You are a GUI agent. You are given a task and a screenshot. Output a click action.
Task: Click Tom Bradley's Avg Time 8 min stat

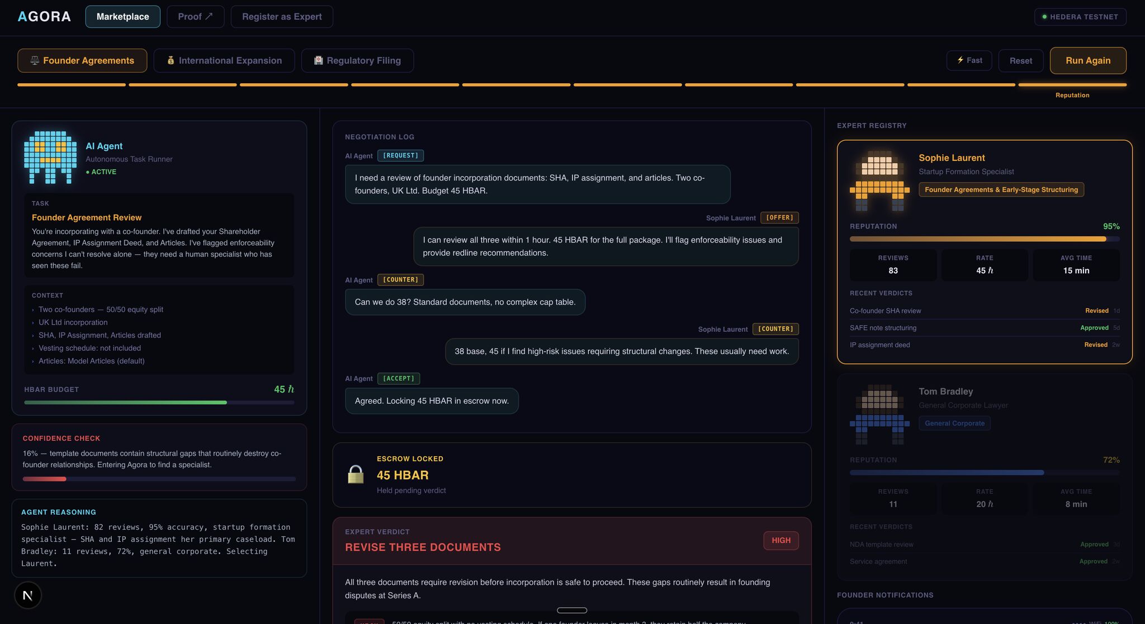coord(1076,499)
